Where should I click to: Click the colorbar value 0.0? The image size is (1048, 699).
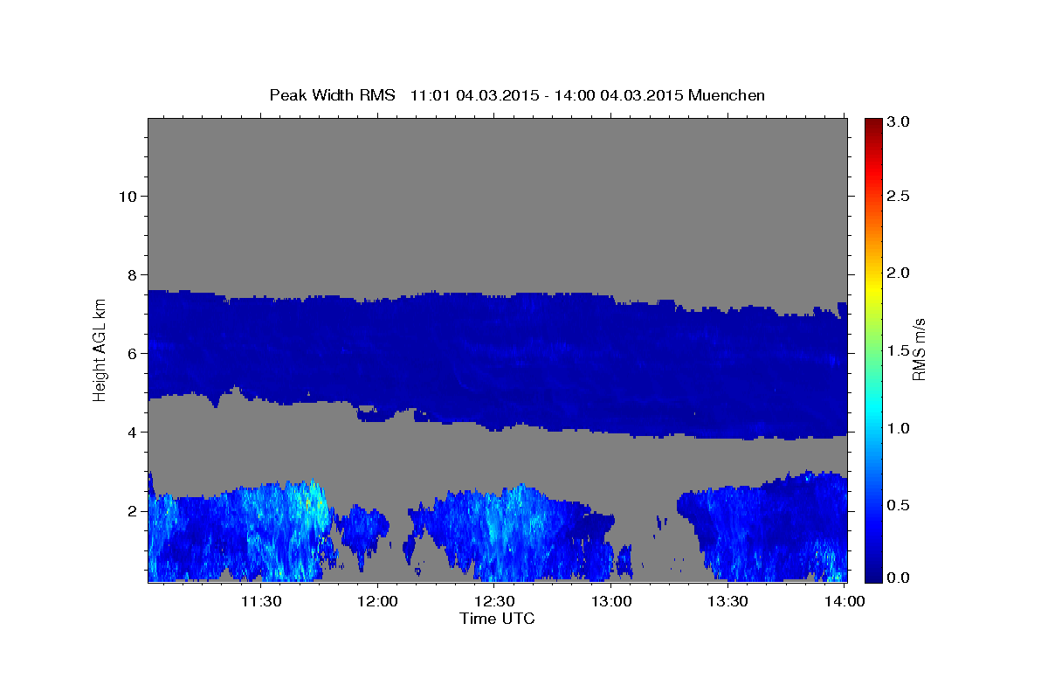(x=899, y=578)
